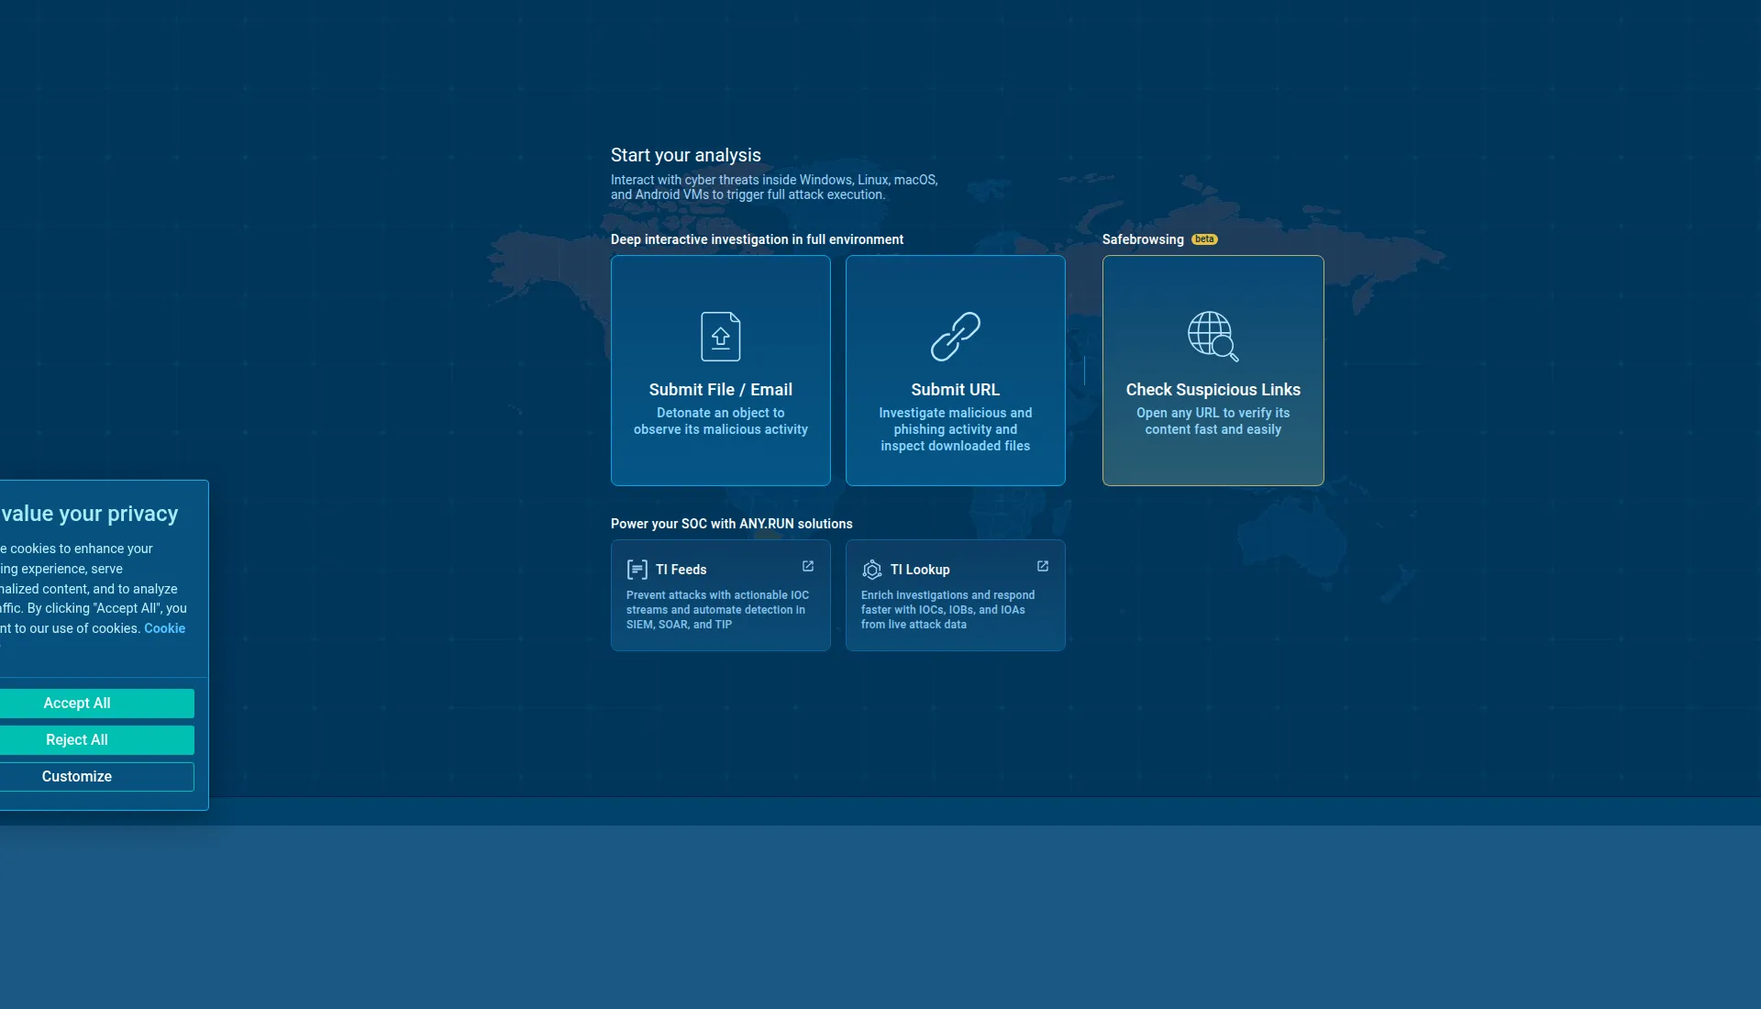Click the beta badge next to Safebrowsing
The height and width of the screenshot is (1009, 1761).
pos(1204,239)
